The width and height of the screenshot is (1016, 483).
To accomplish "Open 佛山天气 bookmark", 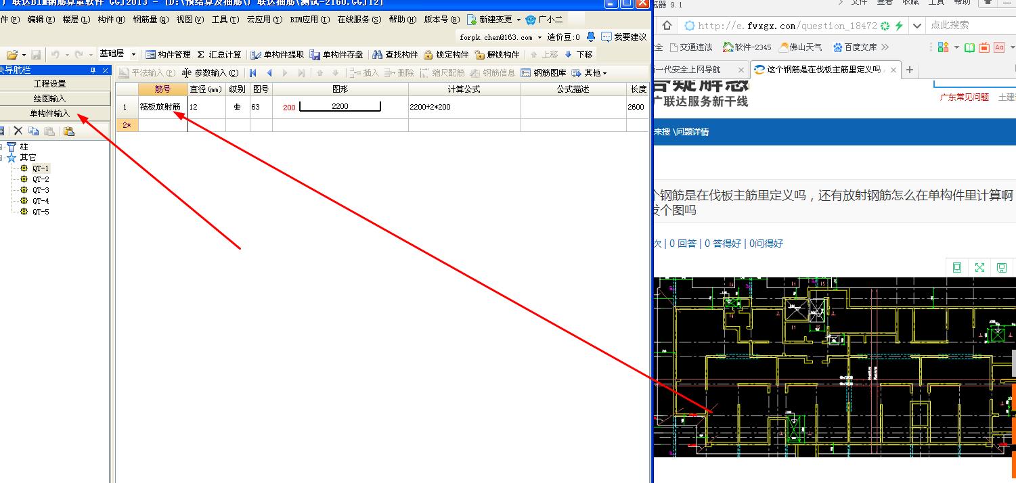I will click(x=800, y=47).
